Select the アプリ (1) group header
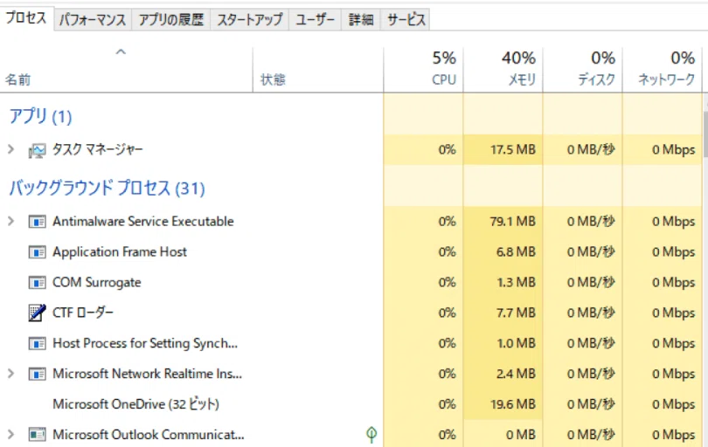 pos(40,116)
